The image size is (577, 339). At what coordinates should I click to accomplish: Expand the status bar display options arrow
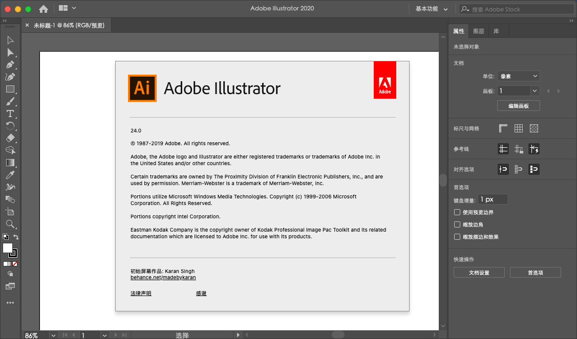pyautogui.click(x=238, y=335)
